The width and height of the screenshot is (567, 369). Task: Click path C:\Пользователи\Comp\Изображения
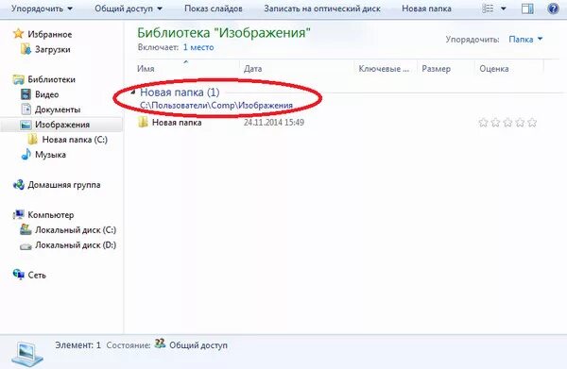216,106
